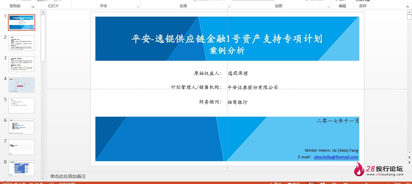The height and width of the screenshot is (184, 412).
Task: Click the label '计划管理人/销售机构:'
Action: click(196, 87)
